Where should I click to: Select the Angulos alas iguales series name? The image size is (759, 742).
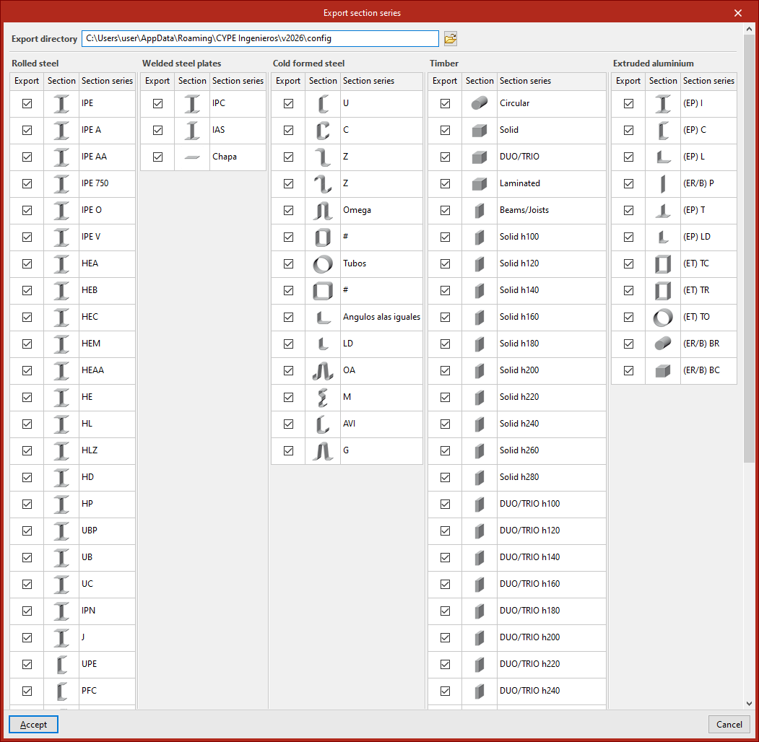[x=381, y=317]
